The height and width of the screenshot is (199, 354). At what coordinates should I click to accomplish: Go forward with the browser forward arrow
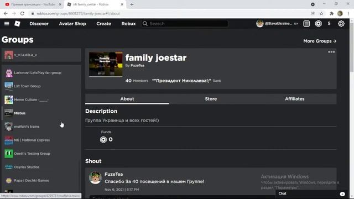pyautogui.click(x=14, y=13)
